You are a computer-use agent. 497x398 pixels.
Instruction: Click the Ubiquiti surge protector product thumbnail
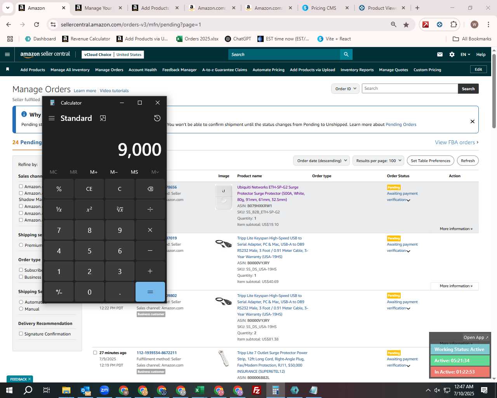pyautogui.click(x=224, y=197)
